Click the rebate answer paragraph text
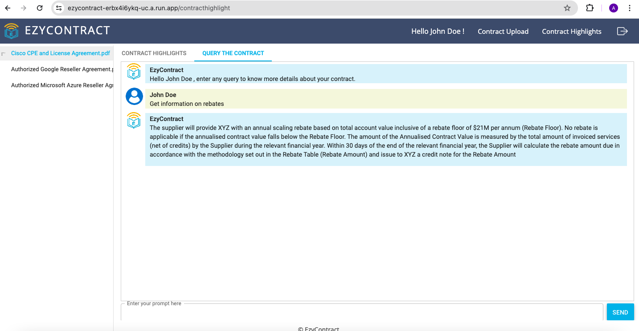 (x=385, y=141)
